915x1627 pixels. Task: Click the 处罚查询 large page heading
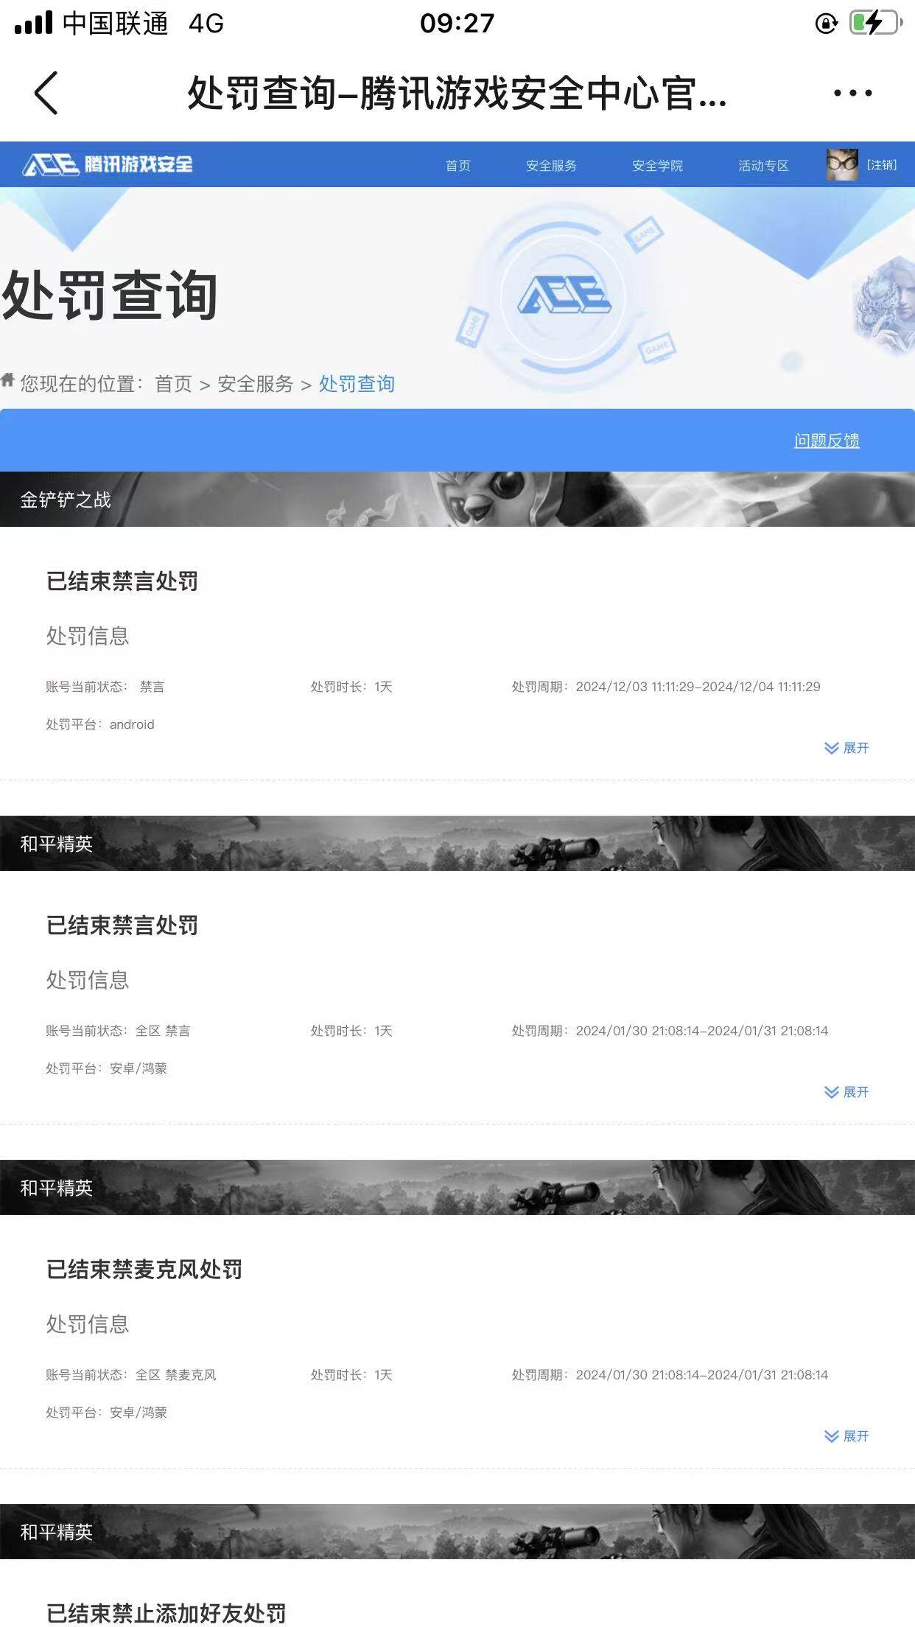point(110,295)
